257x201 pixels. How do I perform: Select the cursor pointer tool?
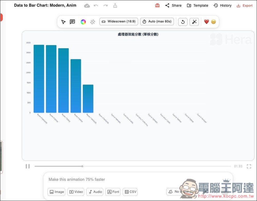pos(63,22)
